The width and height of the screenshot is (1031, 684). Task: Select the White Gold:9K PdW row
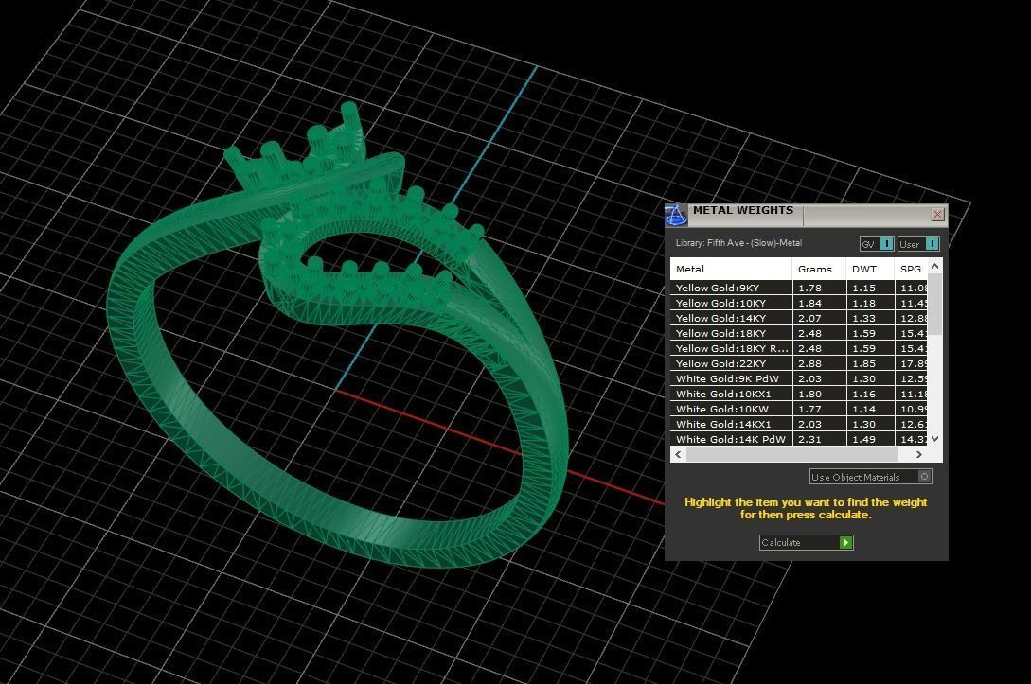[x=799, y=378]
